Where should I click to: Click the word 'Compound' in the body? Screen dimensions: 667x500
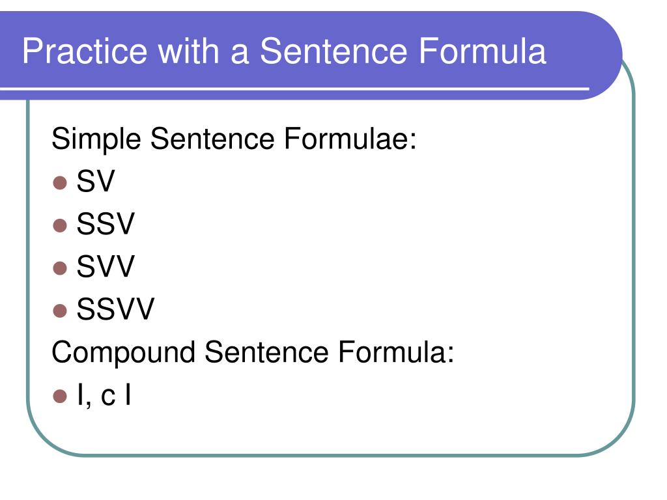[x=123, y=352]
